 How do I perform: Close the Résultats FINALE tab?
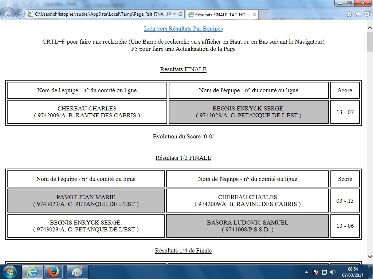coord(255,15)
